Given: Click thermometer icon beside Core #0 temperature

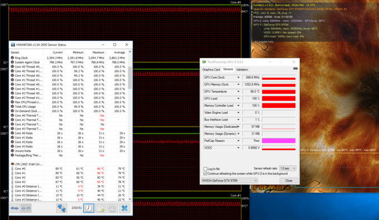Looking at the screenshot, I should [x=12, y=169].
